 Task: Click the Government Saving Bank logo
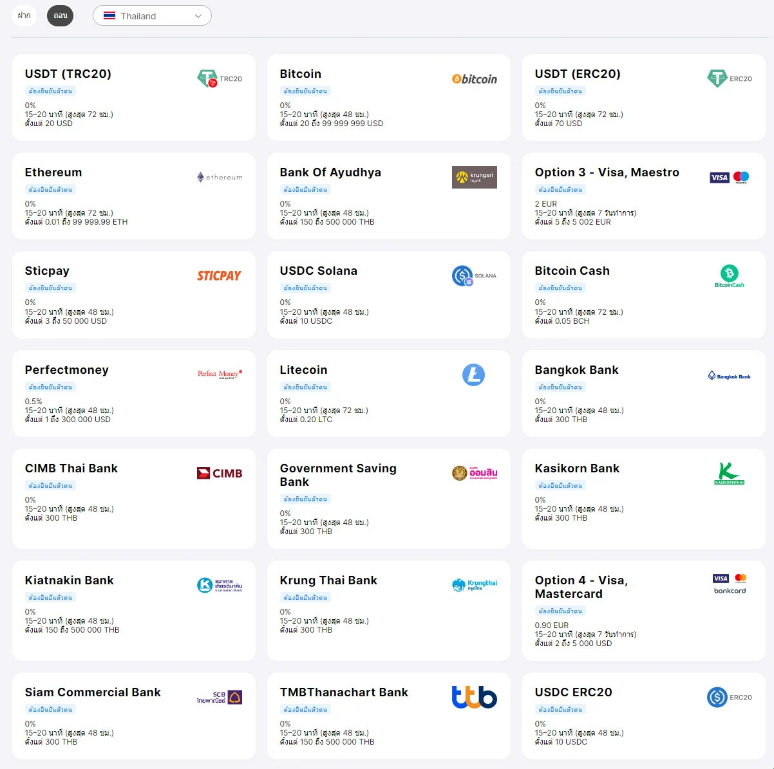(x=475, y=473)
